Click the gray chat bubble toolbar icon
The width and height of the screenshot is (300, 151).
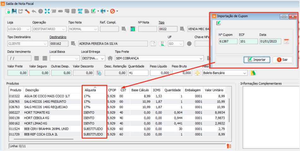tap(67, 11)
